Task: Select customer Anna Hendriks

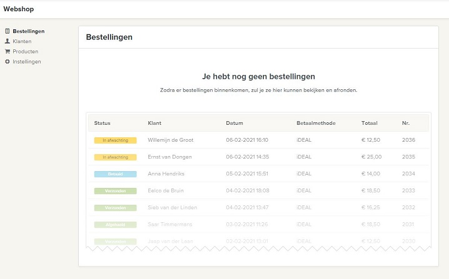Action: click(x=166, y=174)
